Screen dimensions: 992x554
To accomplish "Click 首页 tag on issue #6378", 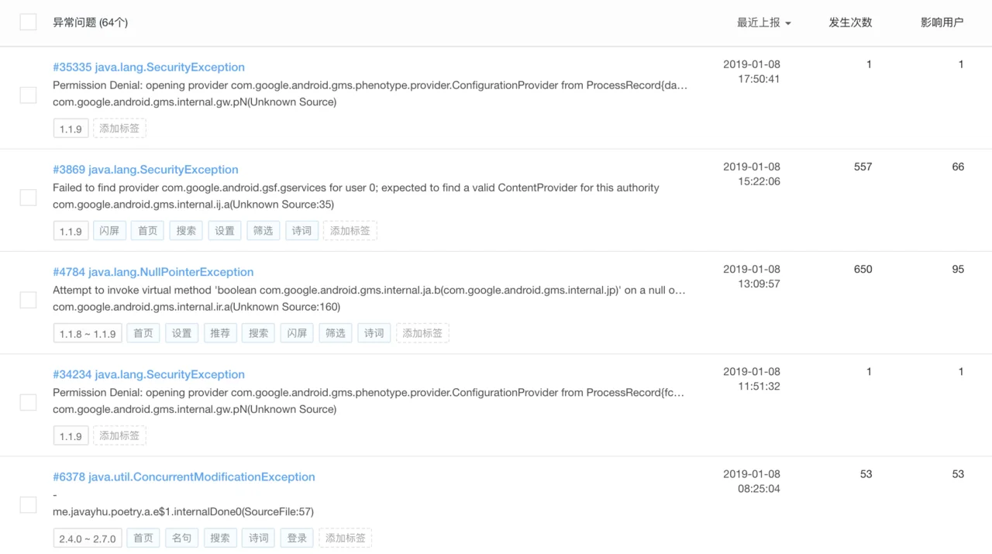I will pos(143,538).
